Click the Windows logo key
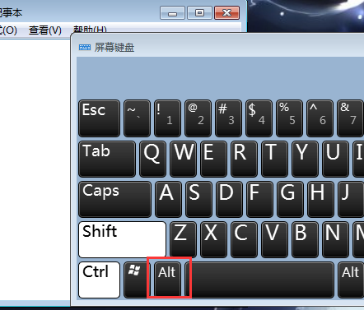This screenshot has height=310, width=364. coord(136,280)
